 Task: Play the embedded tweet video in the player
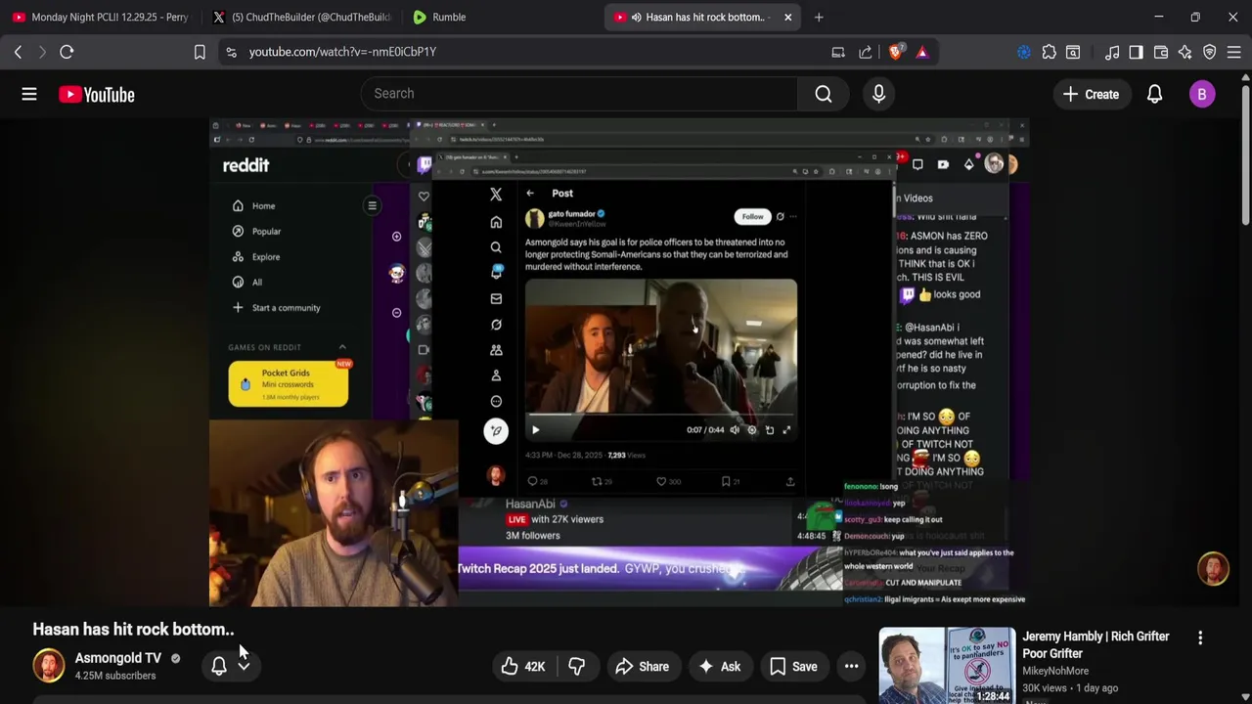pos(535,429)
